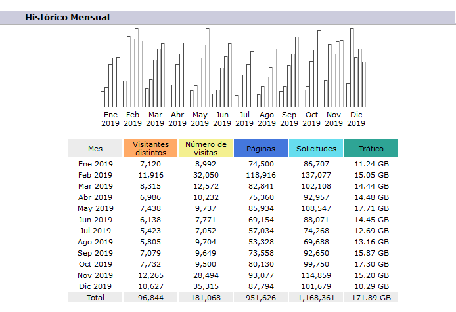Click the Mar 2019 table row label
Image resolution: width=456 pixels, height=312 pixels.
click(95, 186)
